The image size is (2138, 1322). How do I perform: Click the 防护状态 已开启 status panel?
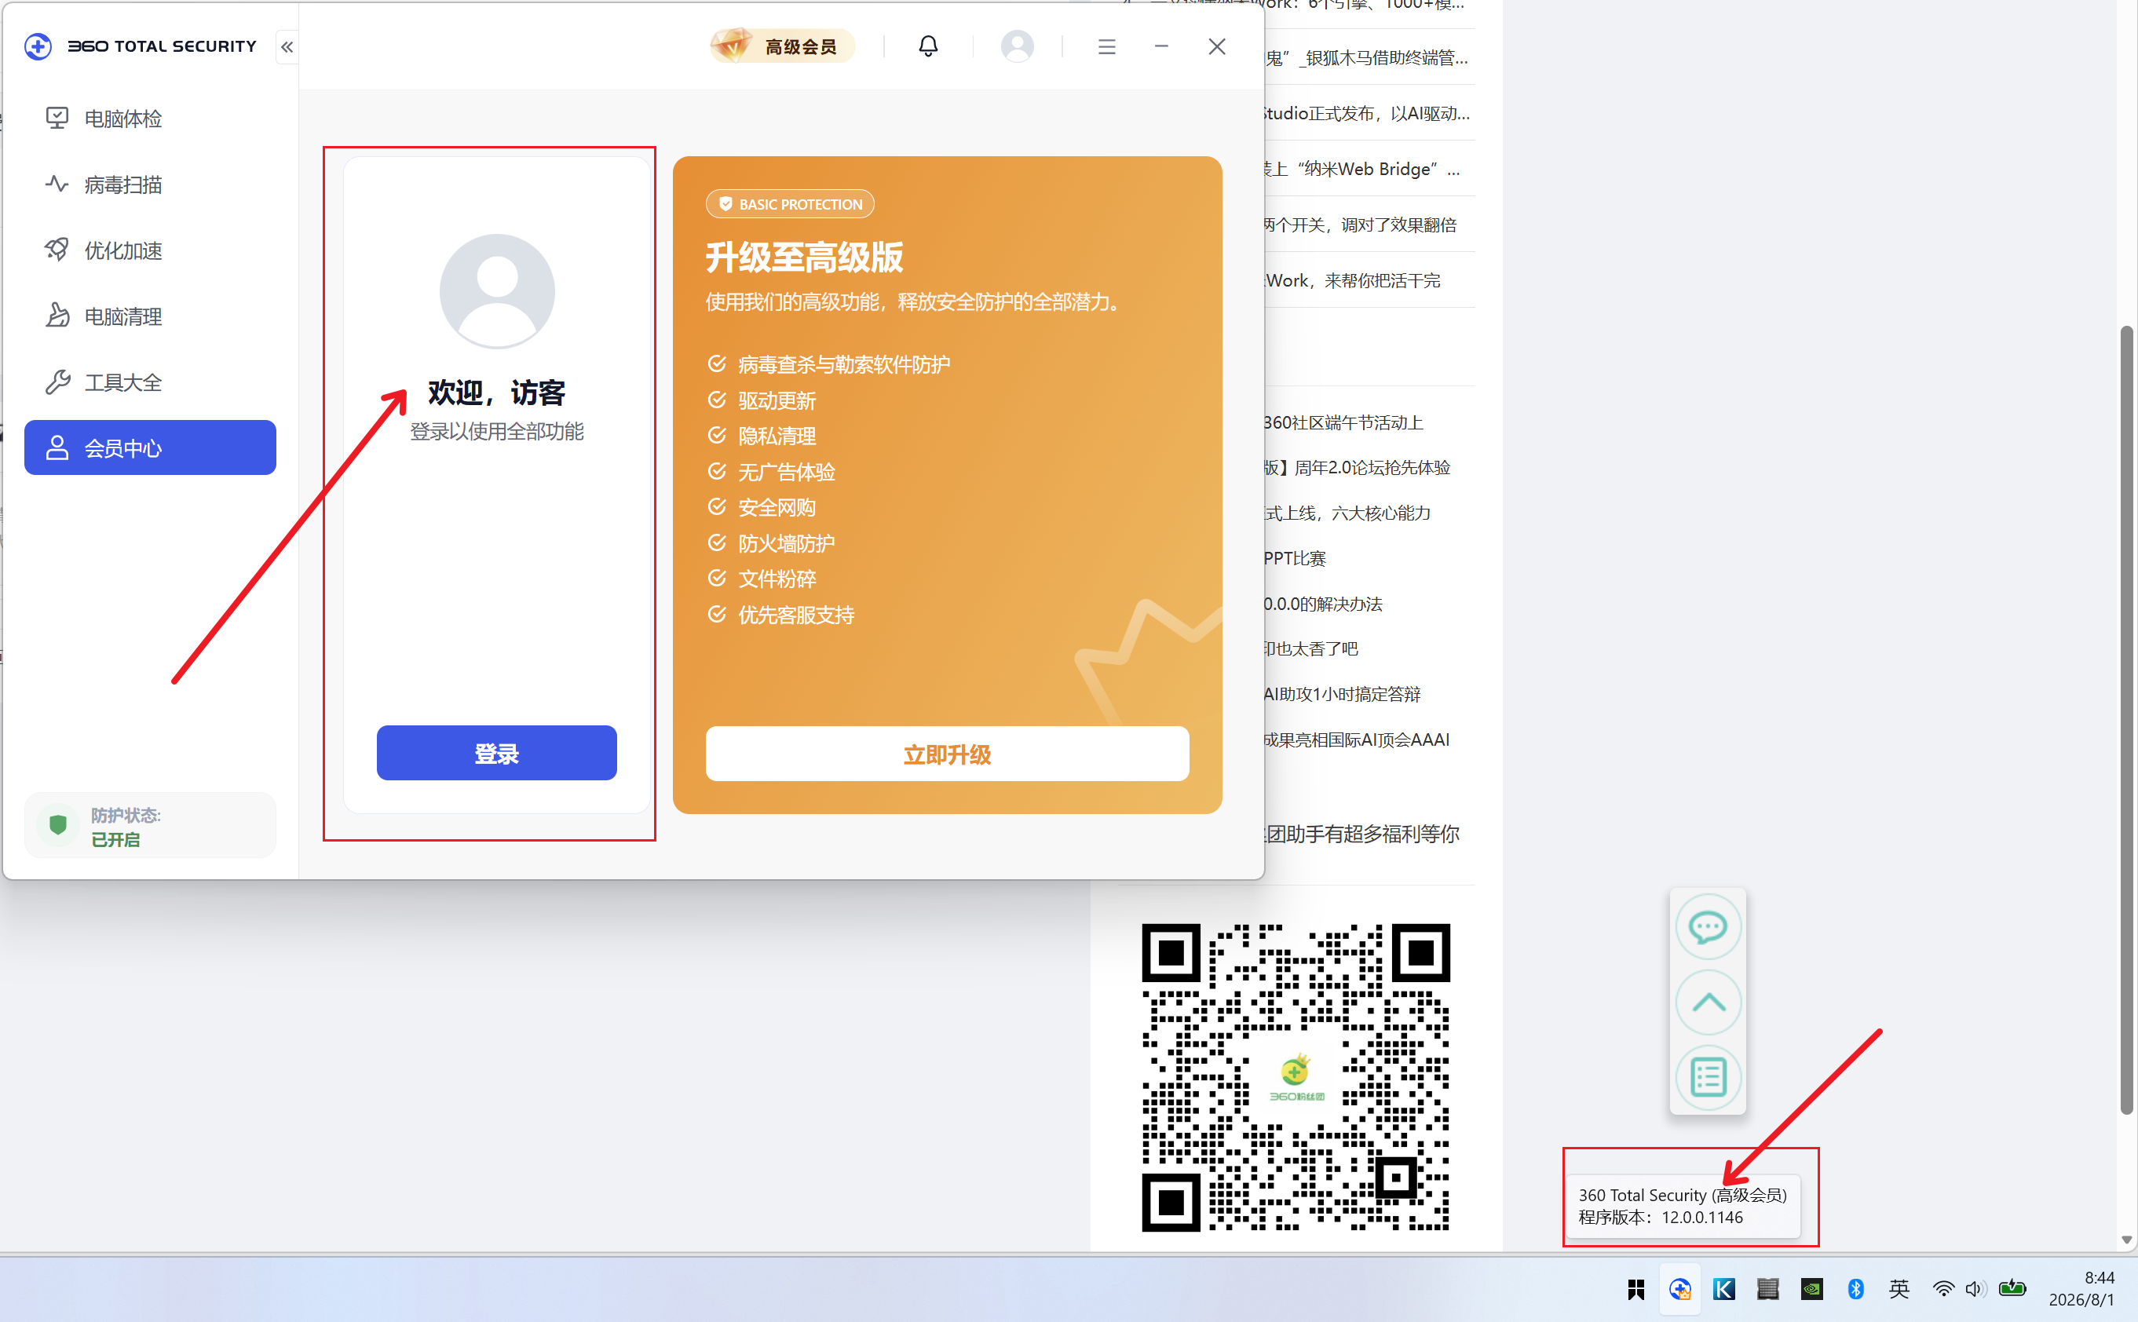[x=151, y=825]
